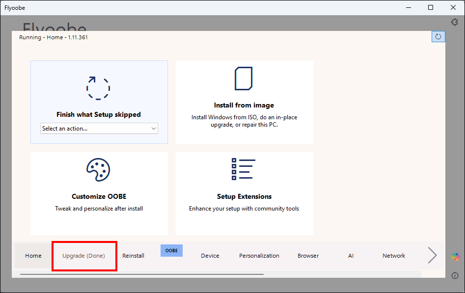Minimize the Flyoobe window

(x=409, y=7)
